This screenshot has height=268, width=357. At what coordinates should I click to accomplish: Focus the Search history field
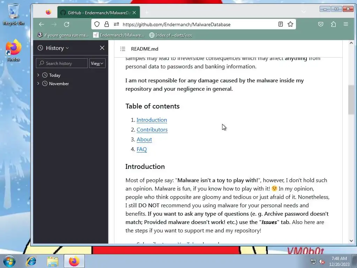[62, 64]
